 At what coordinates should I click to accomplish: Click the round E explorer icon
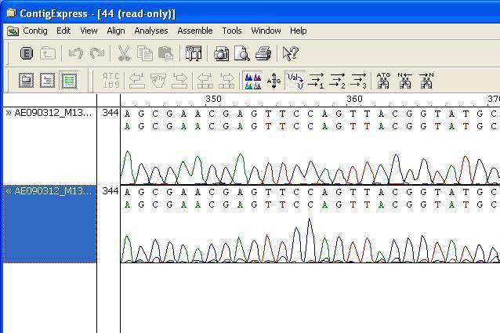click(x=27, y=53)
